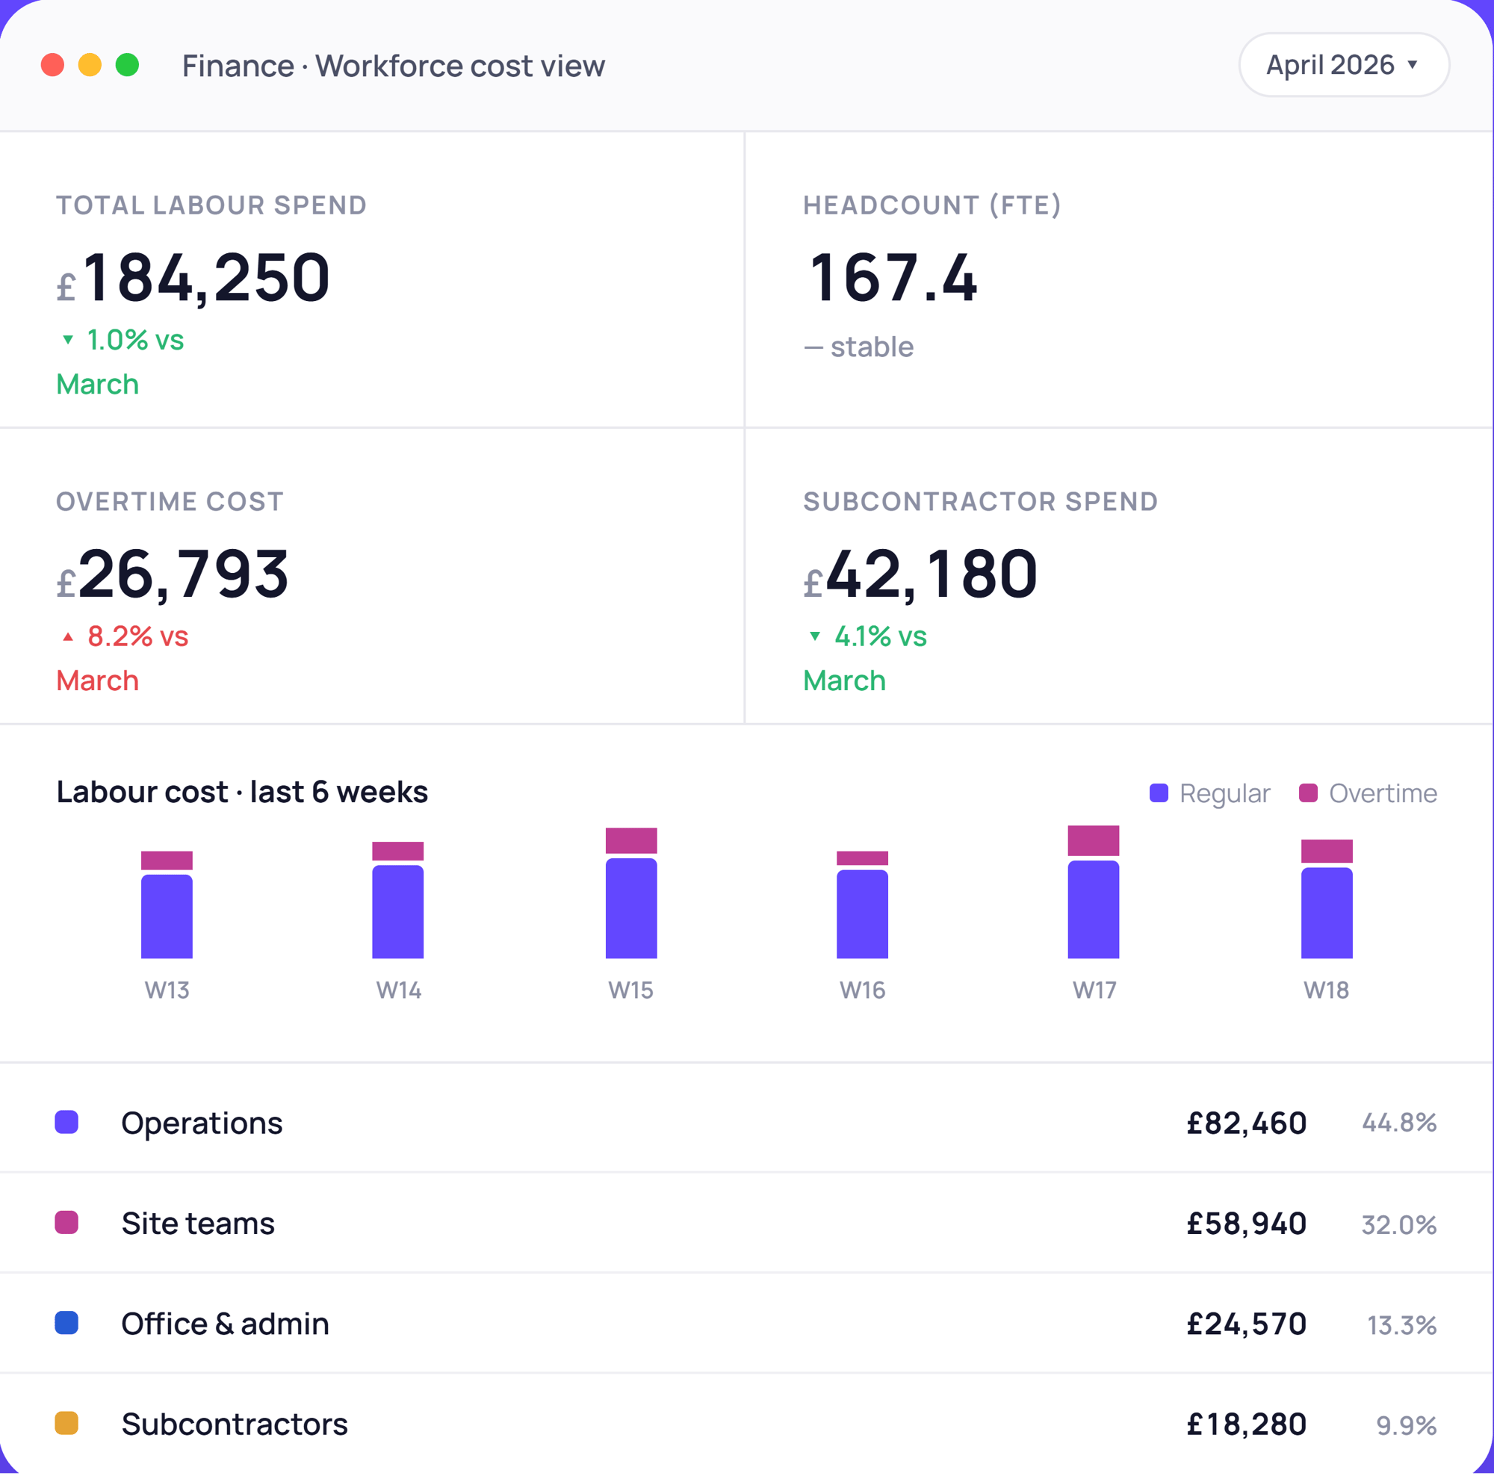Viewport: 1494px width, 1482px height.
Task: Click the red close window dot
Action: 52,65
